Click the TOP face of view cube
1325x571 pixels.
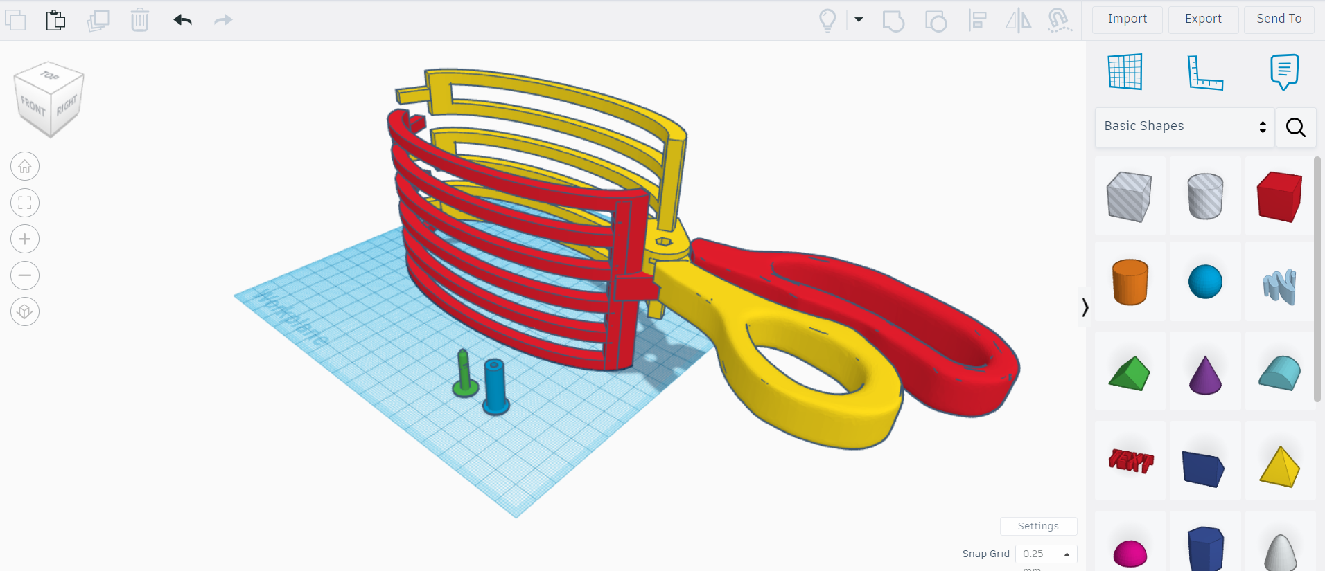[x=49, y=75]
